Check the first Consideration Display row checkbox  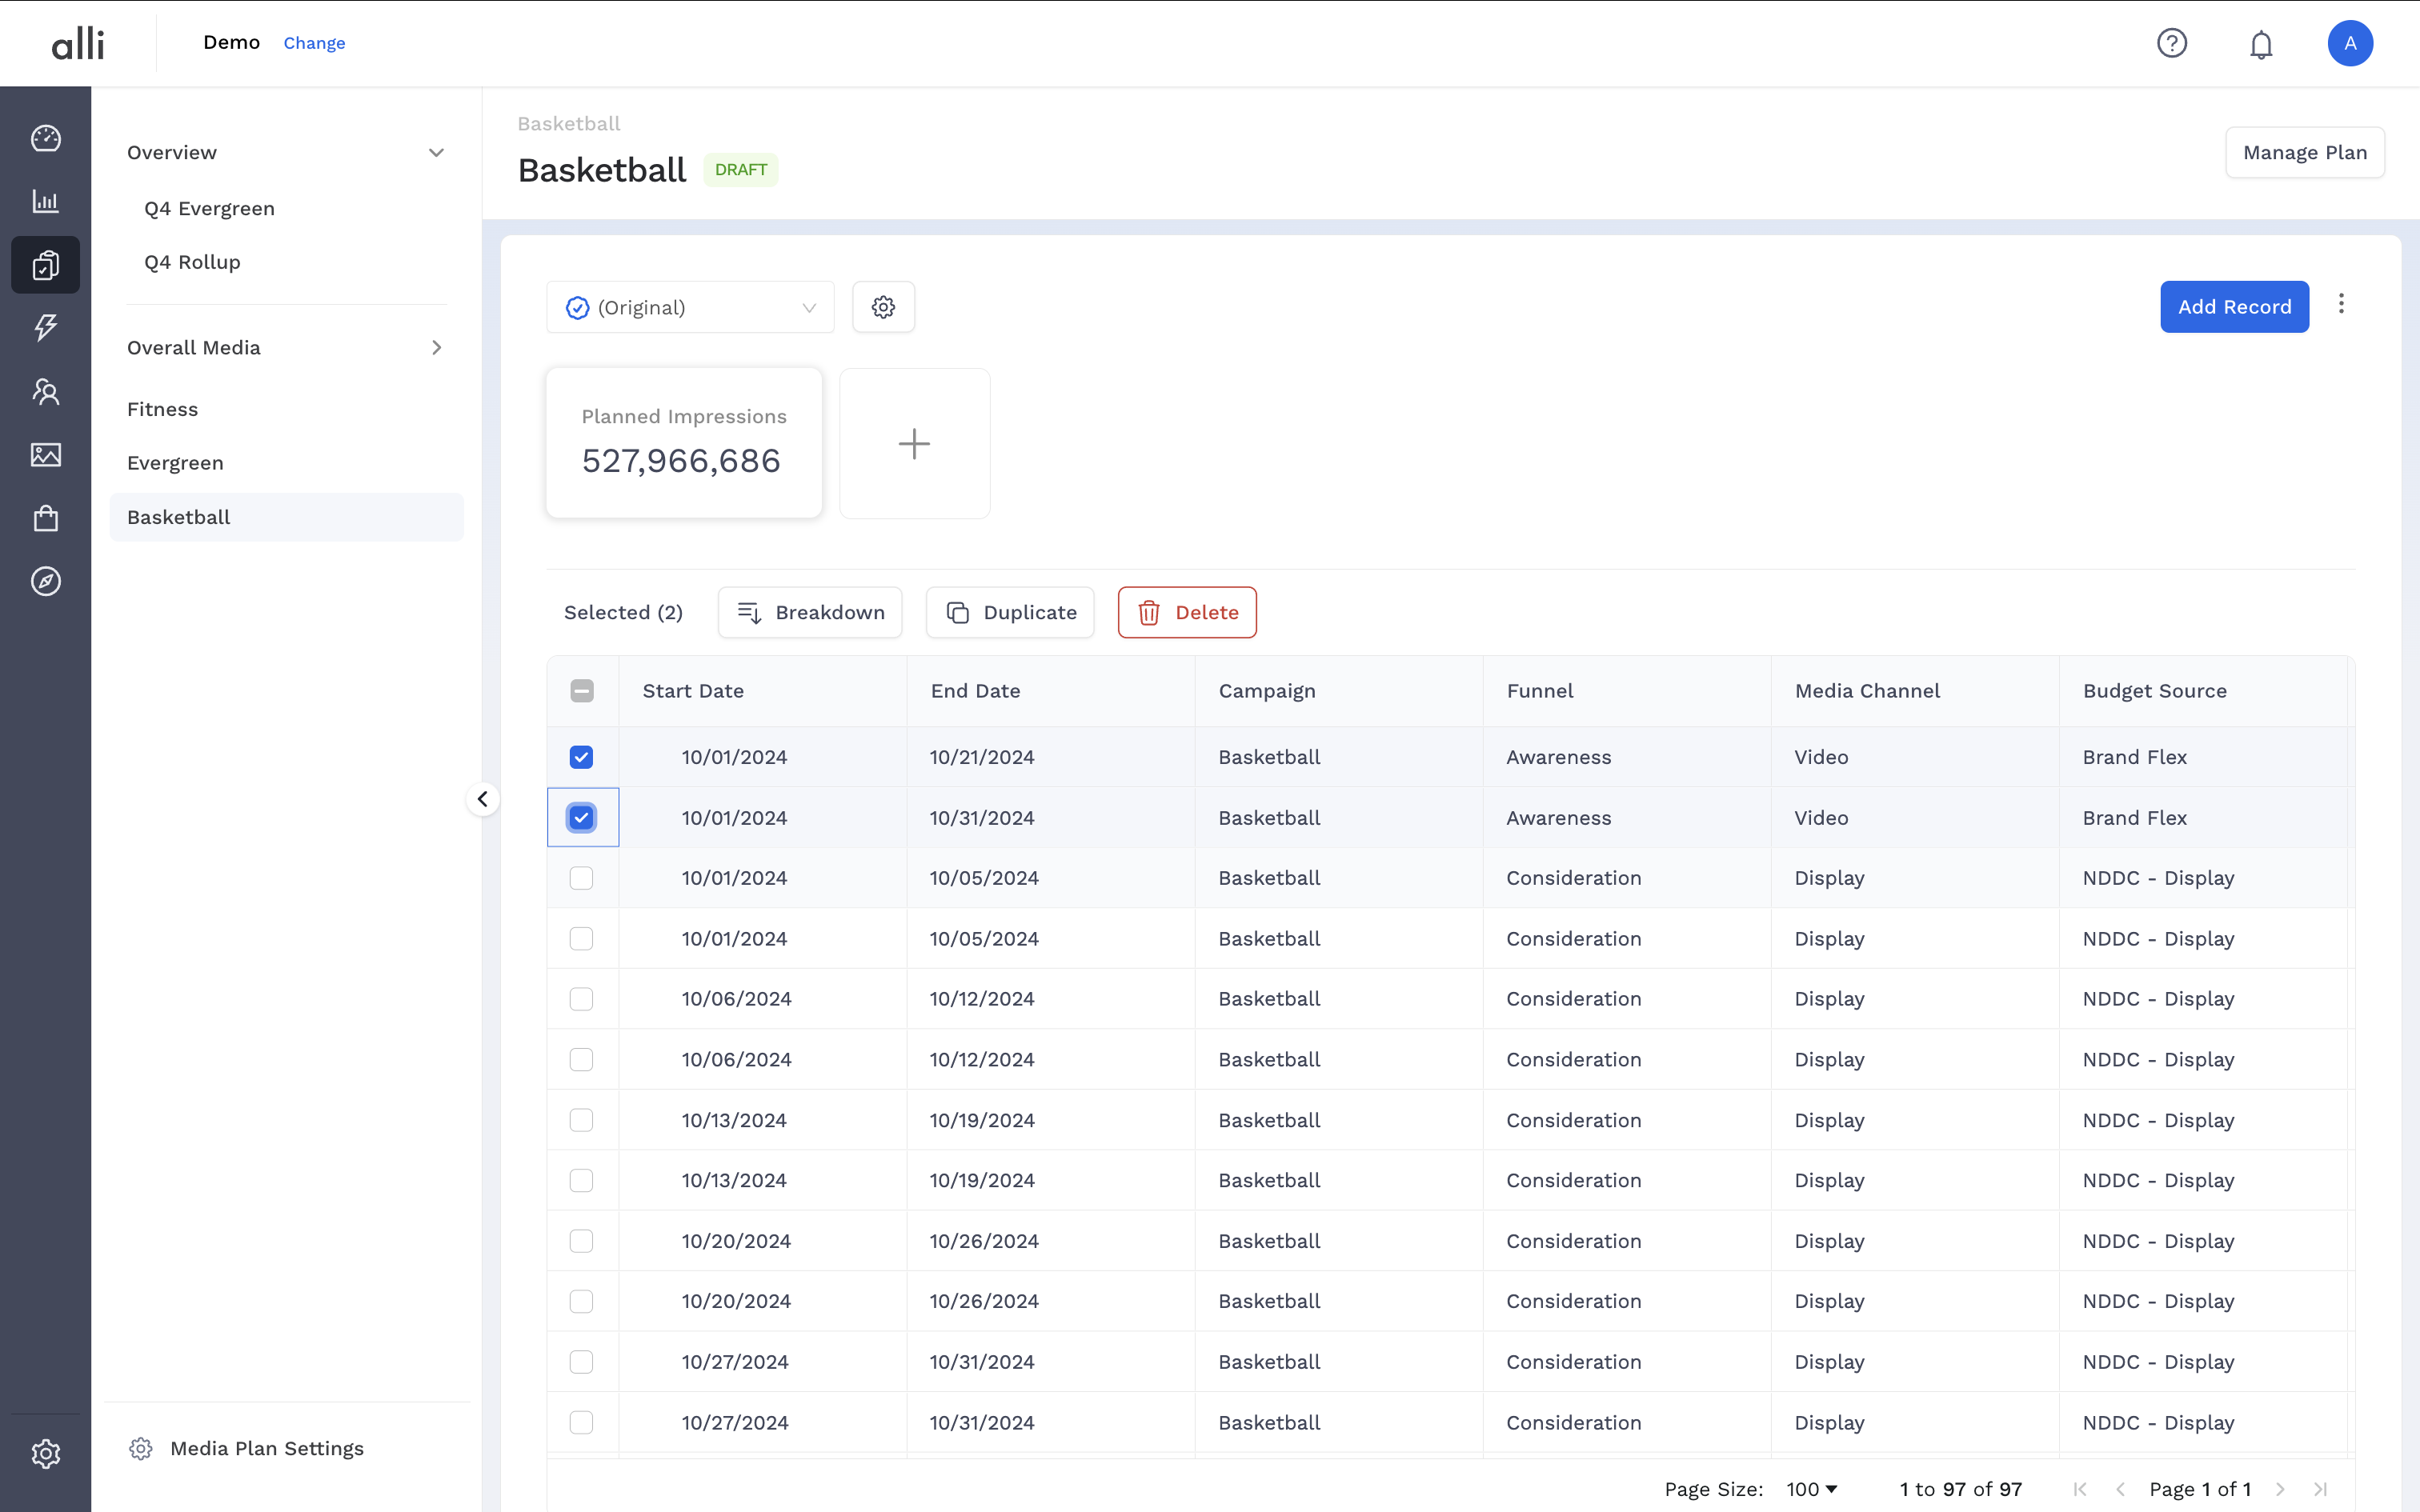[581, 878]
